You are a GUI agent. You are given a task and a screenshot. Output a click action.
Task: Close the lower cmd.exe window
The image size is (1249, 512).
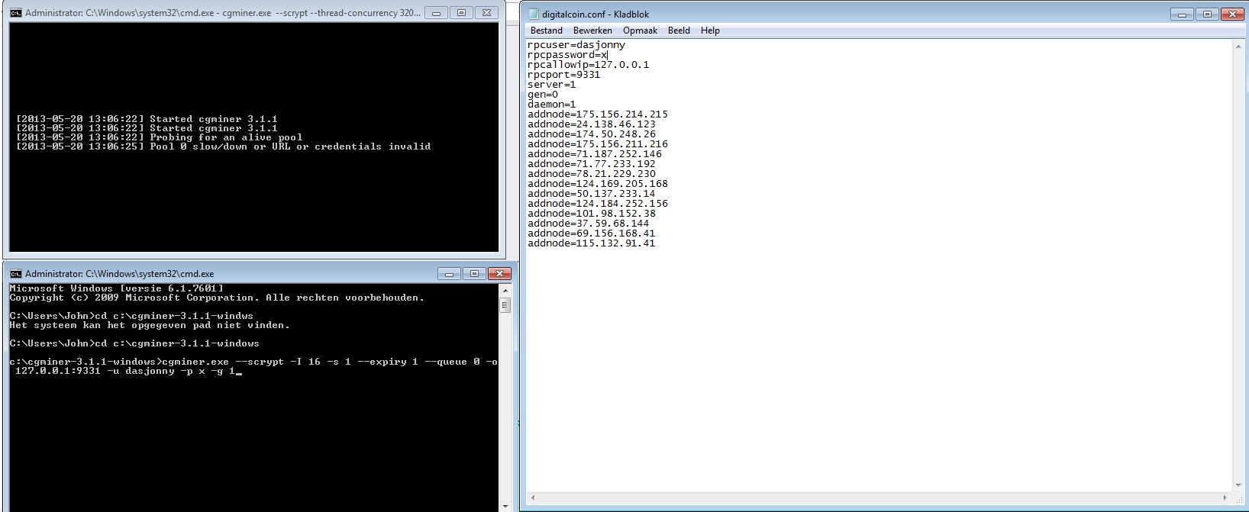click(x=499, y=274)
